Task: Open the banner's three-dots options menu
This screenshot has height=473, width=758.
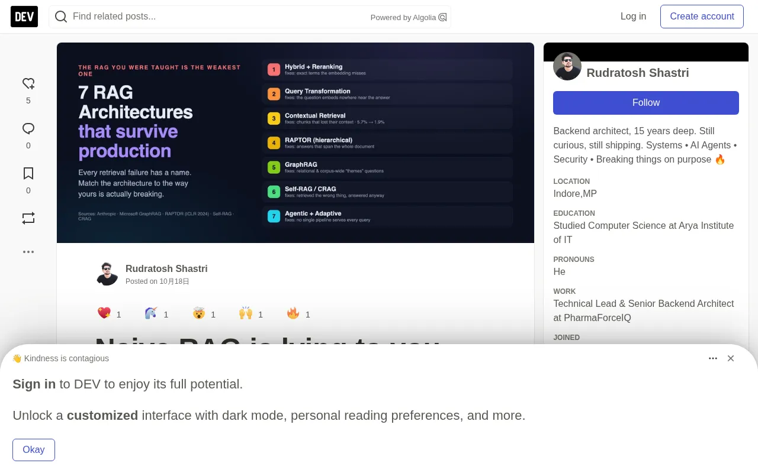Action: (713, 358)
